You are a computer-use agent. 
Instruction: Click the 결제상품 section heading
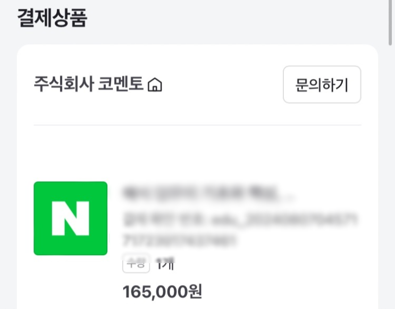[x=52, y=19]
